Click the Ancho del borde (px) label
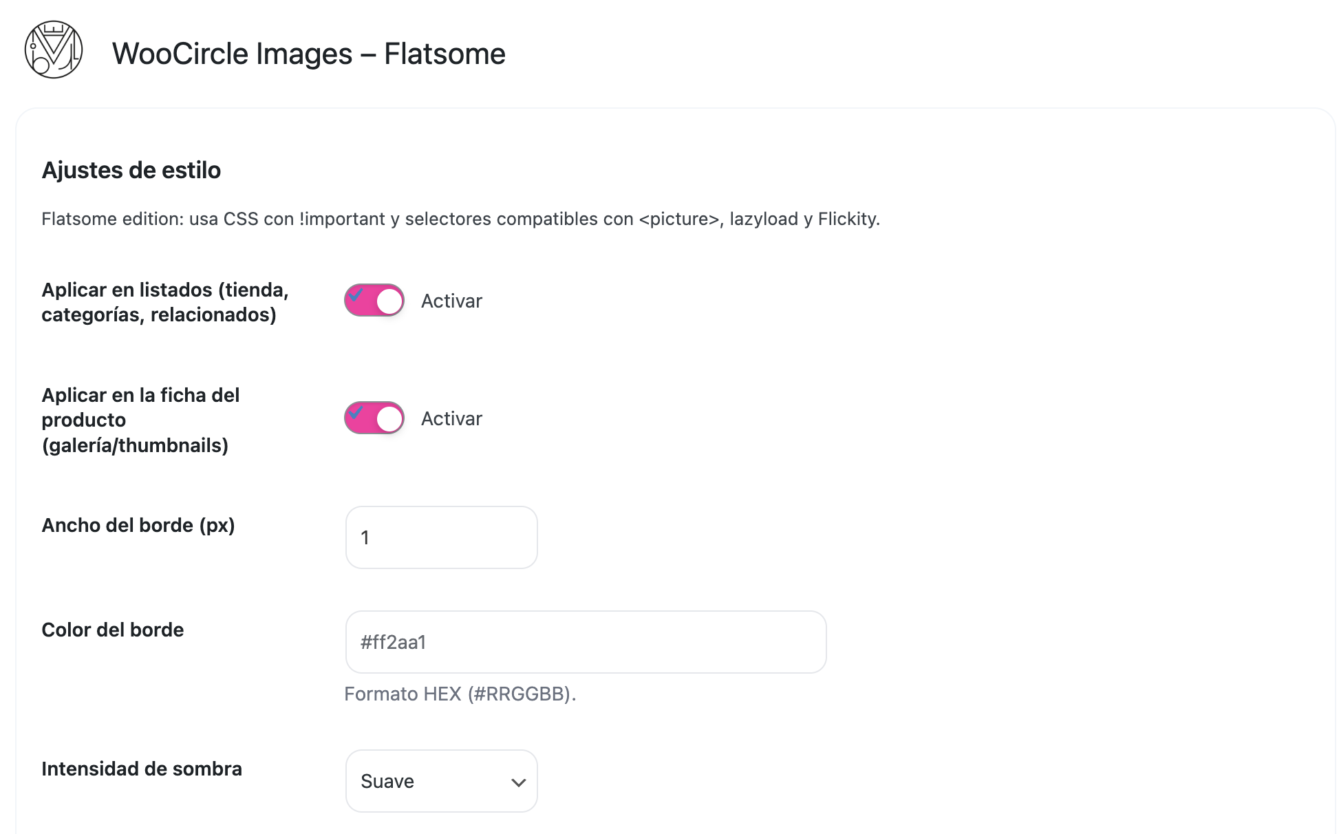 coord(138,526)
